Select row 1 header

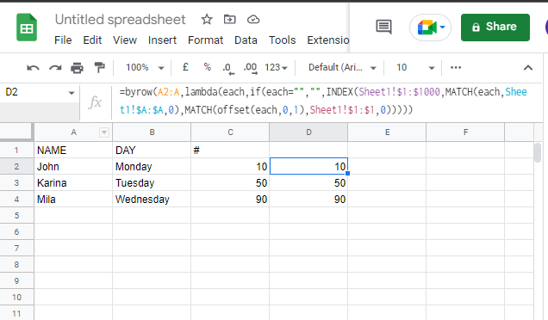pyautogui.click(x=16, y=150)
